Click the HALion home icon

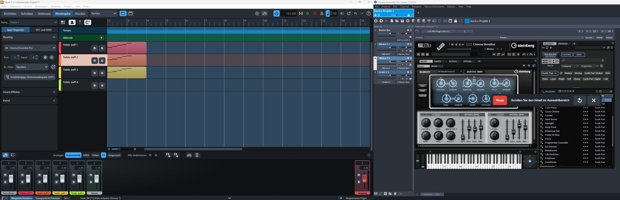point(418,55)
